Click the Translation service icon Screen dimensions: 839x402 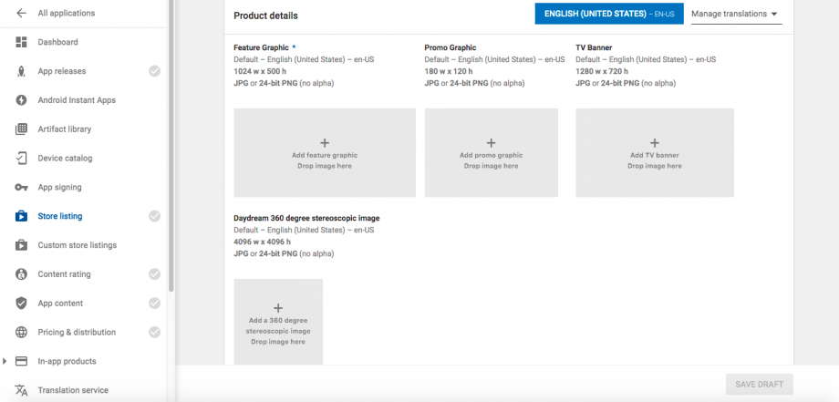tap(21, 390)
